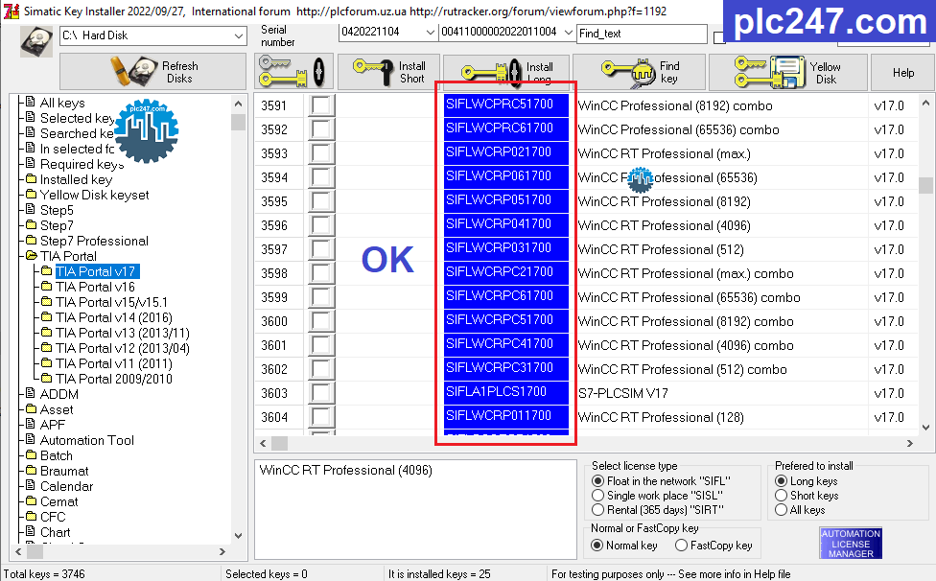The image size is (936, 581).
Task: Click the Install Long key button
Action: [507, 72]
